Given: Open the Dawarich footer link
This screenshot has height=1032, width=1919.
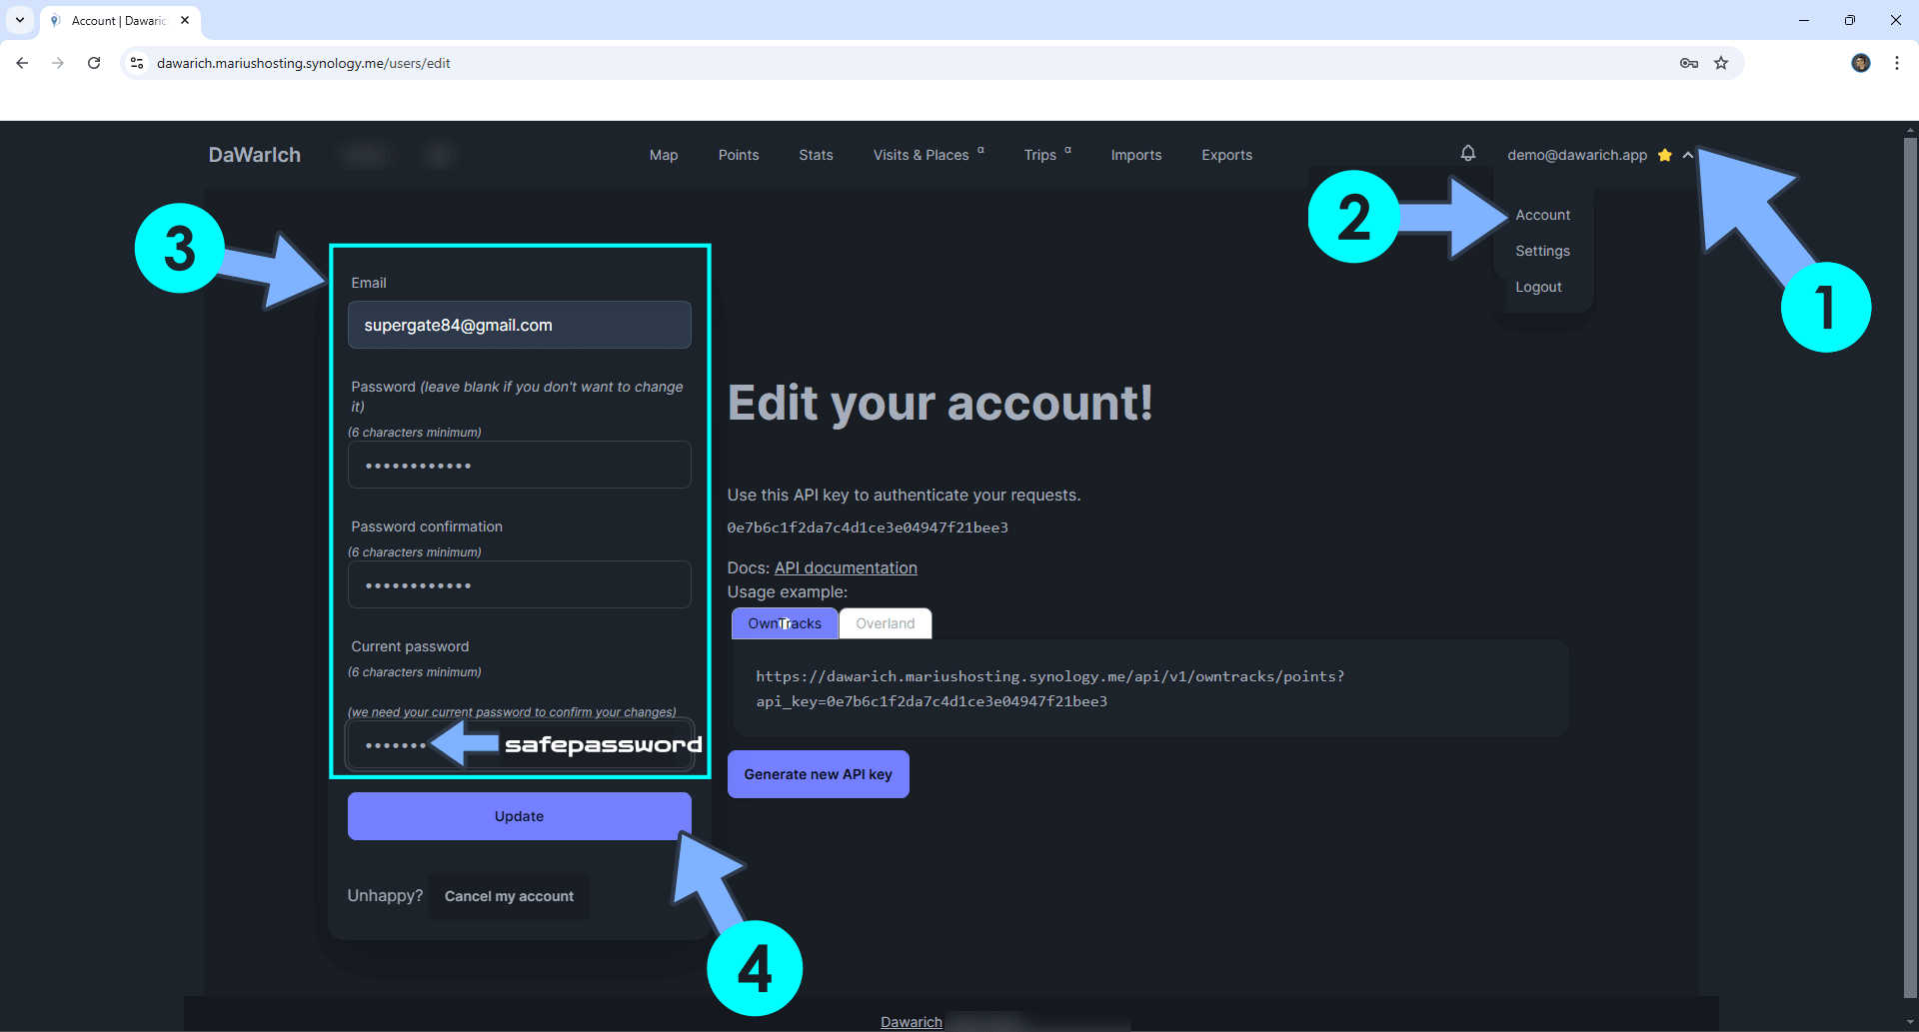Looking at the screenshot, I should pyautogui.click(x=911, y=1022).
